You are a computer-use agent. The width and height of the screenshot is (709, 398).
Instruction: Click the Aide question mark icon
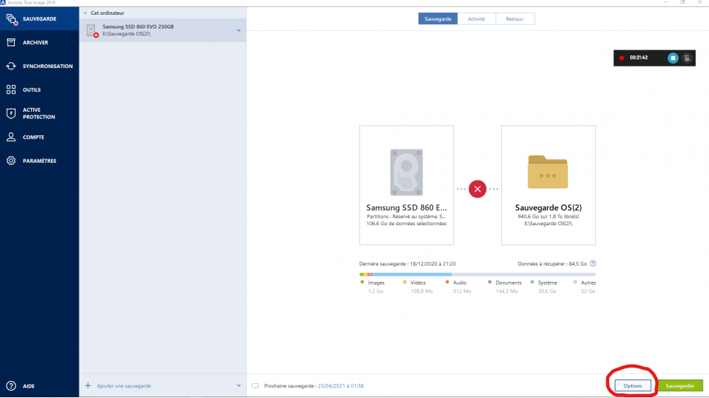(11, 386)
